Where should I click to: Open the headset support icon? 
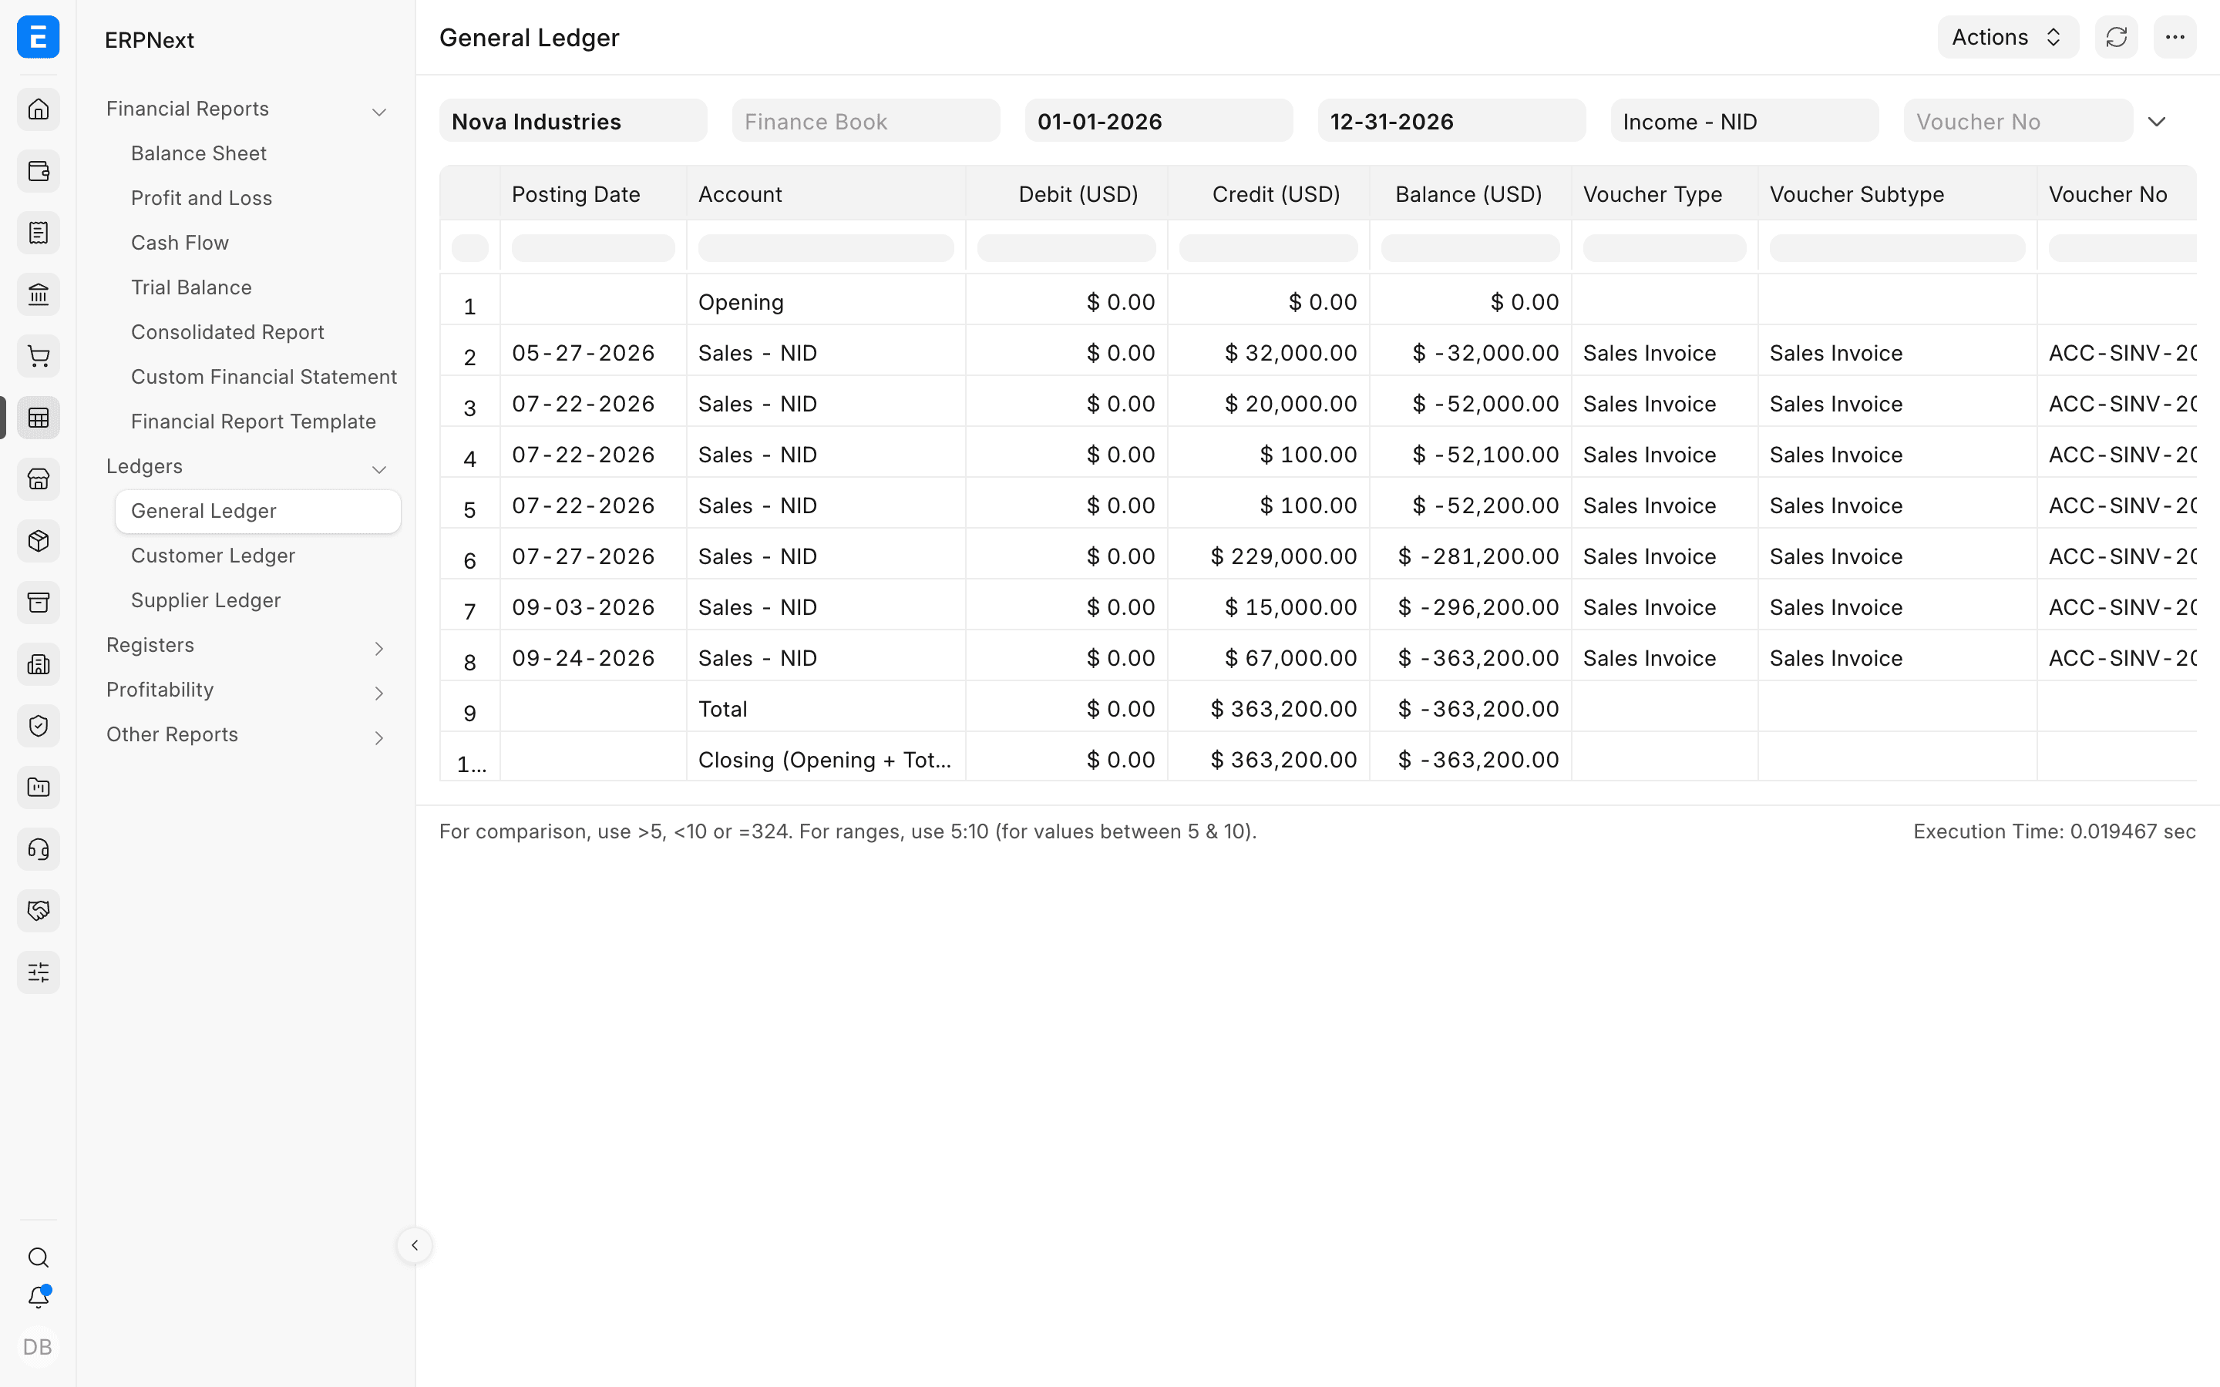(39, 849)
